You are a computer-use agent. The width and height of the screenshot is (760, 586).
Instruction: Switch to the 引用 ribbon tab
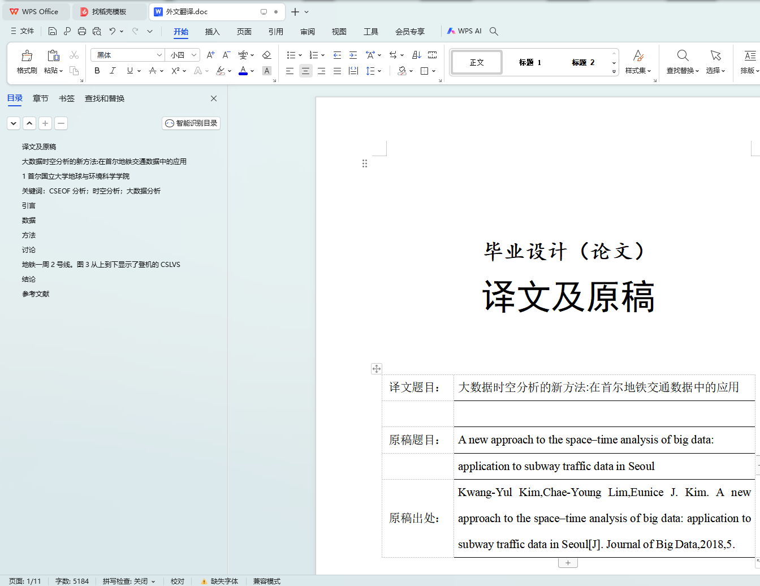tap(275, 32)
